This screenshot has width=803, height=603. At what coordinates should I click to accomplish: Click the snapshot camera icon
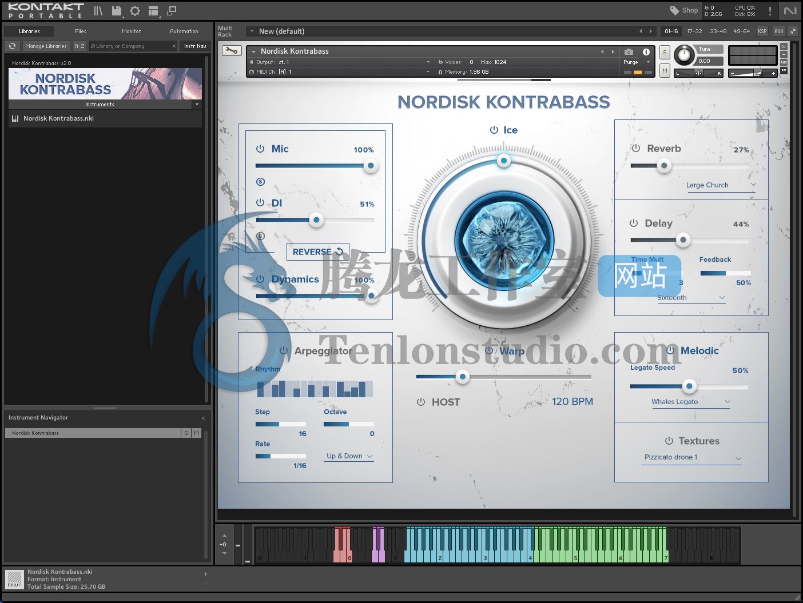[x=629, y=51]
